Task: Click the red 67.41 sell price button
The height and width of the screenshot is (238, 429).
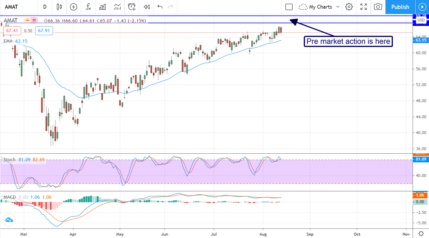Action: click(x=12, y=30)
